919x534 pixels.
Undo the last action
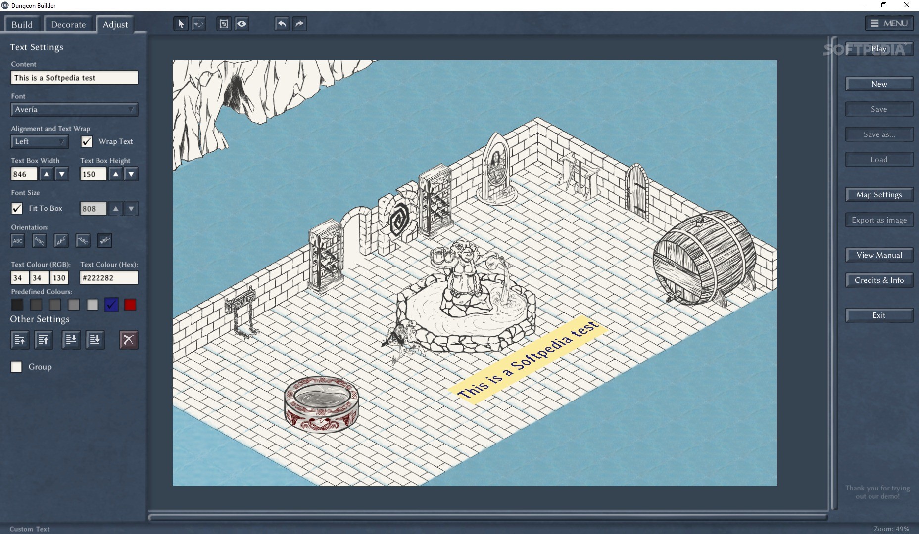[282, 24]
